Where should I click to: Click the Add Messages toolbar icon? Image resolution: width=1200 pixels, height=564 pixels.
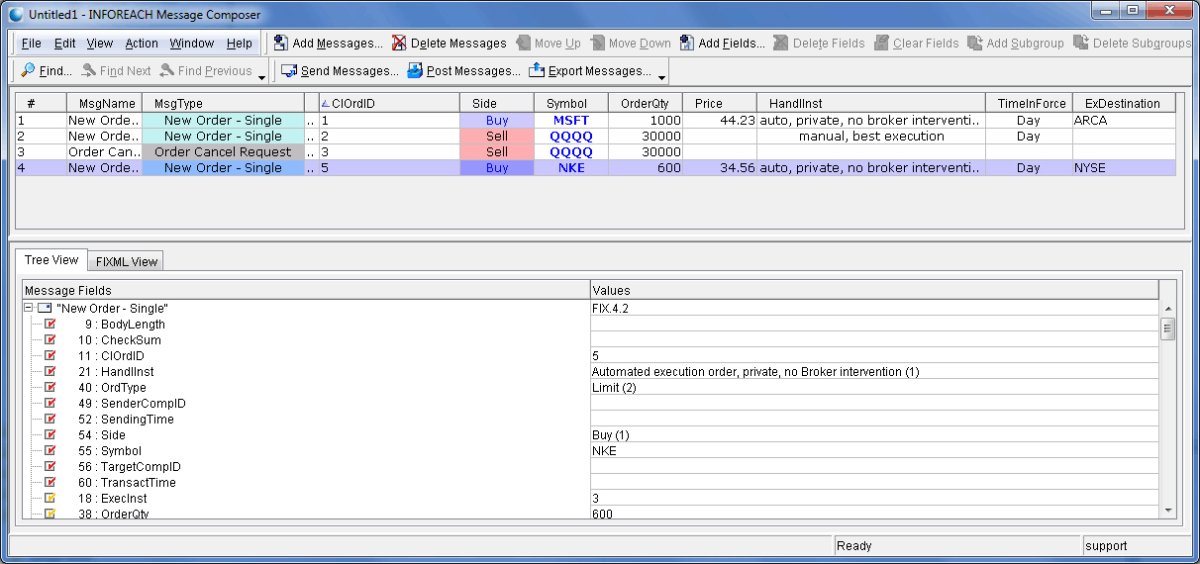click(281, 44)
